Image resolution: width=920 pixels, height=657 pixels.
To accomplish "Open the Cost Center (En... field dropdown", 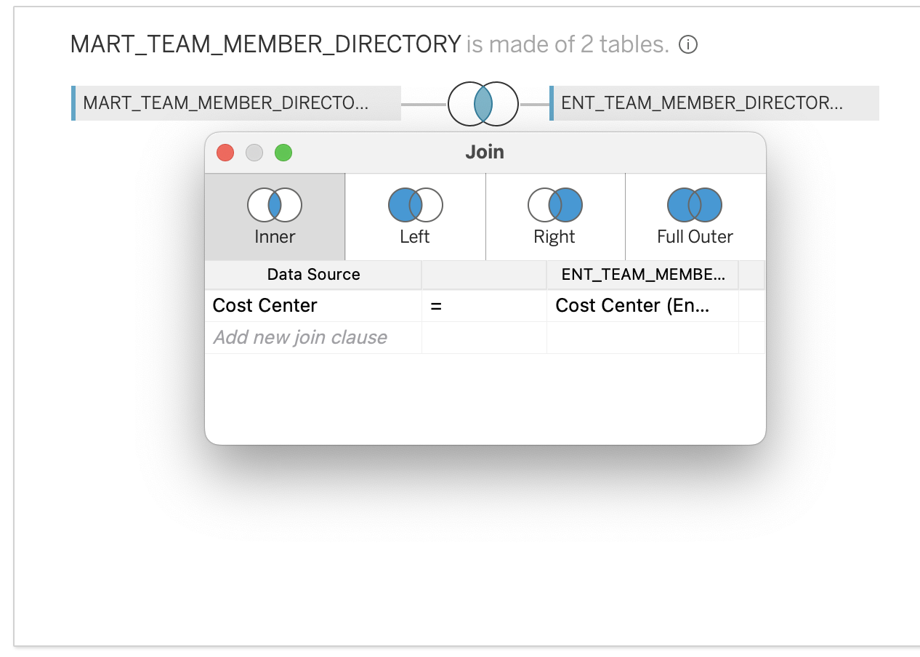I will point(642,306).
